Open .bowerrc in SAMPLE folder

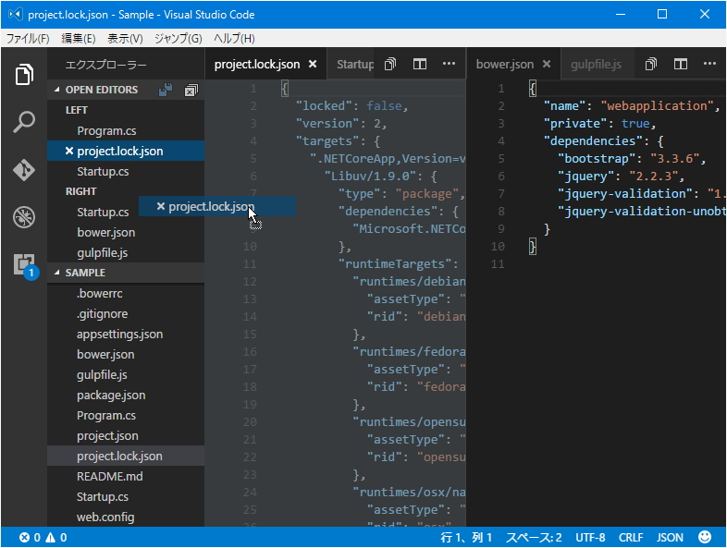click(126, 293)
